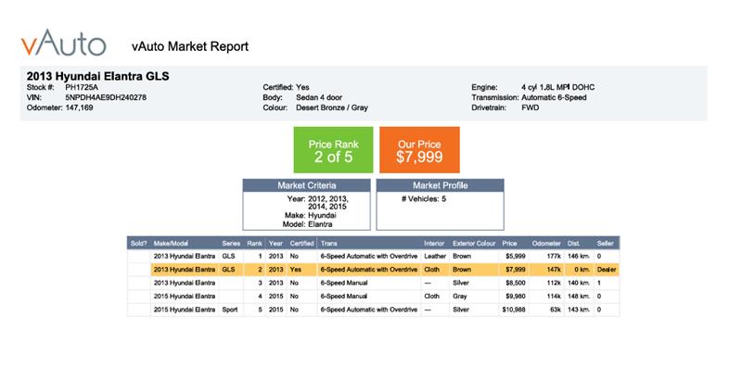
Task: Click odometer 112k cell
Action: [x=554, y=283]
